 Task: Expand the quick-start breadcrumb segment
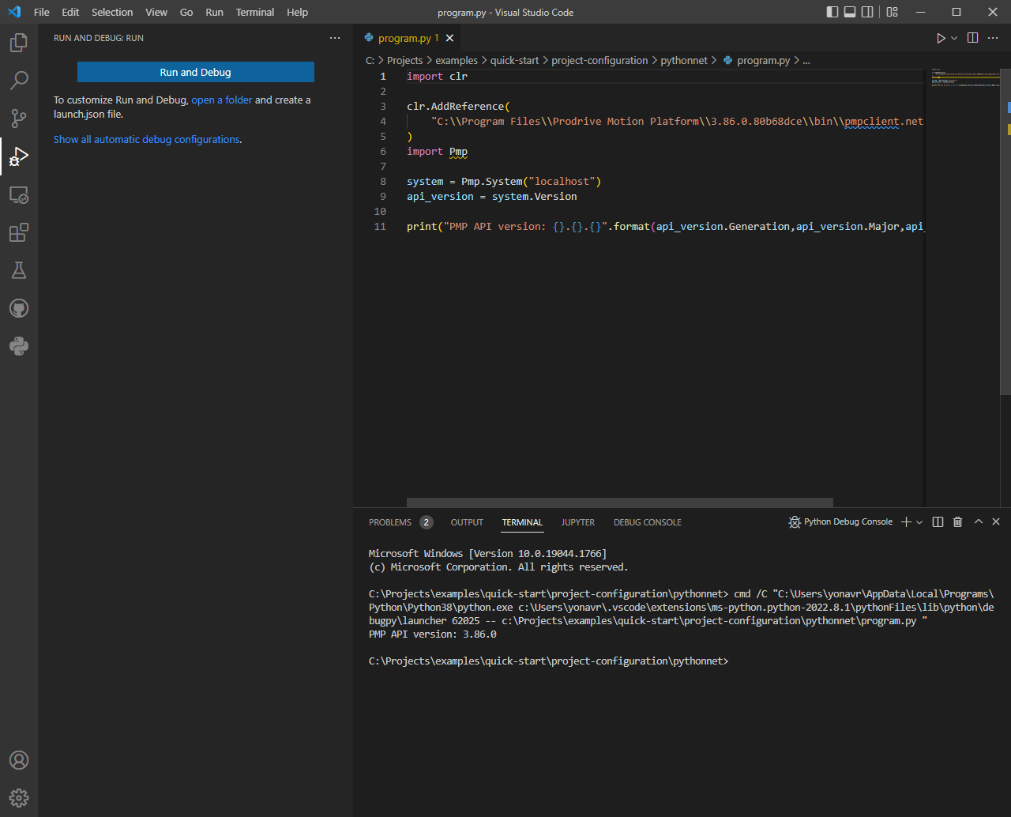(x=514, y=61)
